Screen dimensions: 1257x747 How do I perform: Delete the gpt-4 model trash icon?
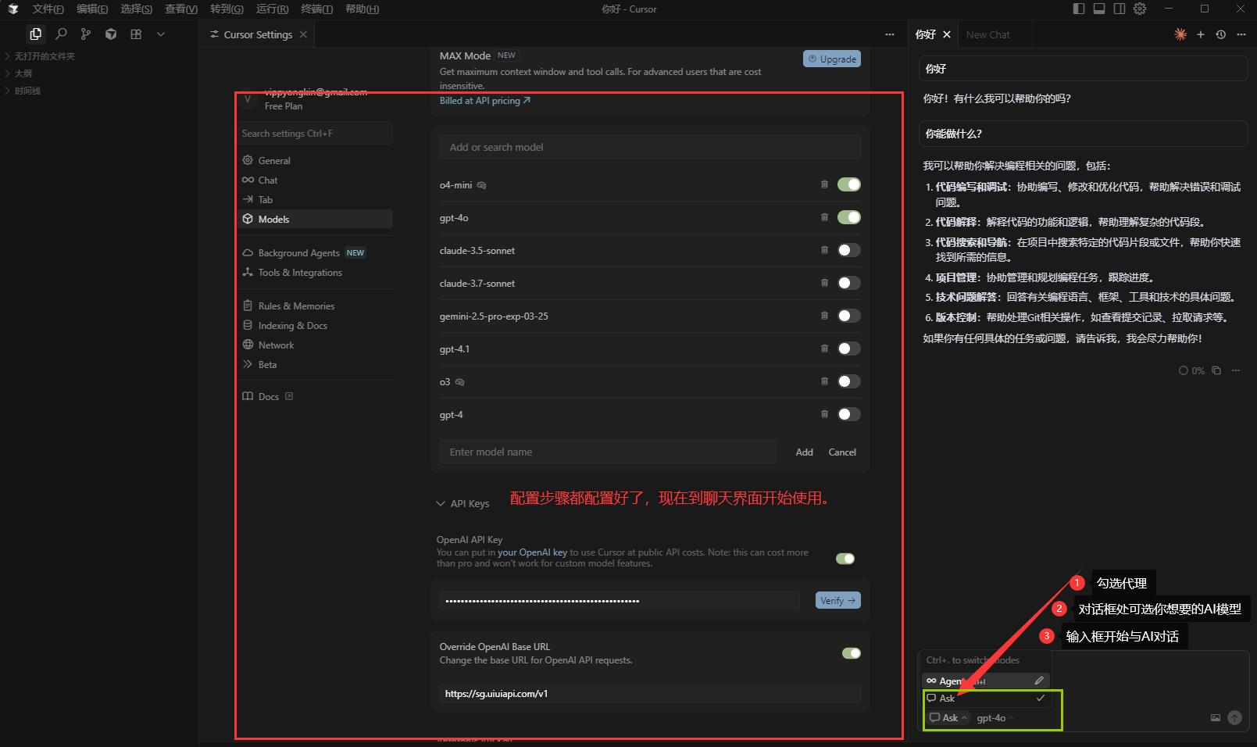click(x=824, y=414)
